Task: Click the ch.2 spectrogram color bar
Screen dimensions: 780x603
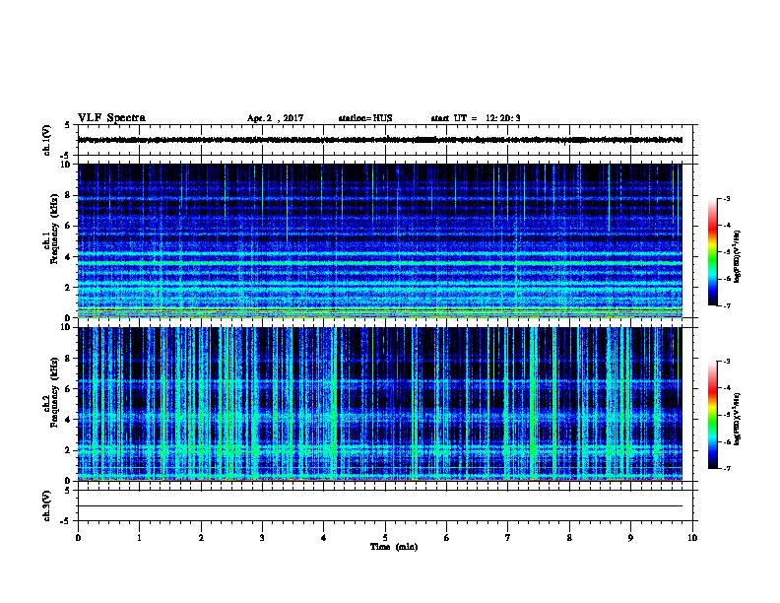Action: pyautogui.click(x=712, y=415)
